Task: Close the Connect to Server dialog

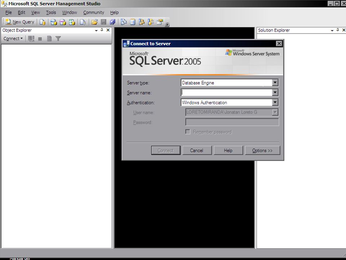Action: [x=279, y=44]
